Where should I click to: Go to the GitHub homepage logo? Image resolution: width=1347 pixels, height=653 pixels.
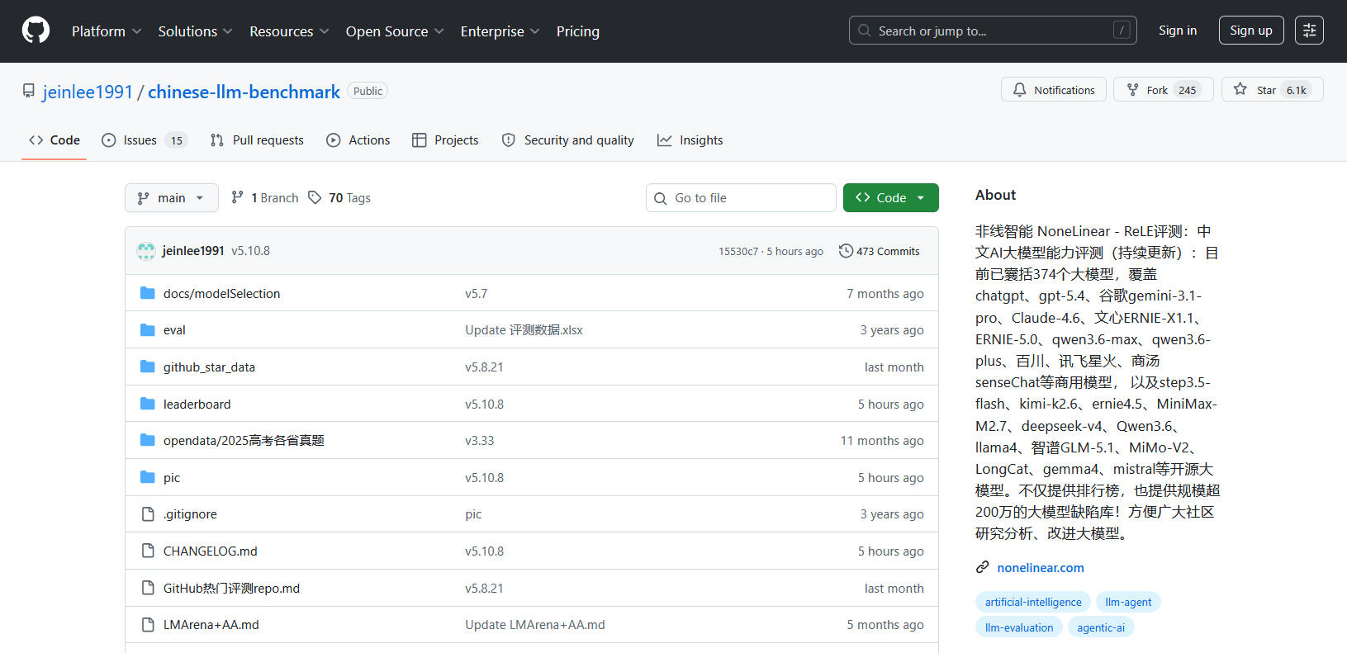tap(36, 31)
